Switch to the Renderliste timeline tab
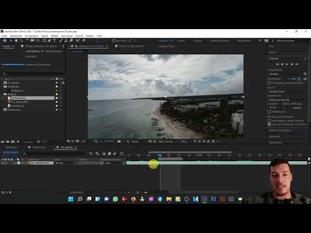Image resolution: width=311 pixels, height=233 pixels. (12, 148)
